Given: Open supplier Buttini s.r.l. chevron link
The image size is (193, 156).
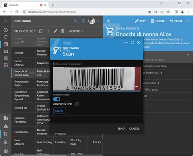Looking at the screenshot, I should pos(161,73).
